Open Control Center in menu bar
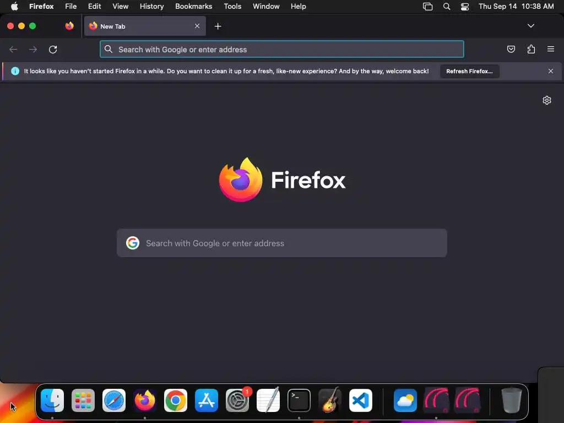 point(465,7)
